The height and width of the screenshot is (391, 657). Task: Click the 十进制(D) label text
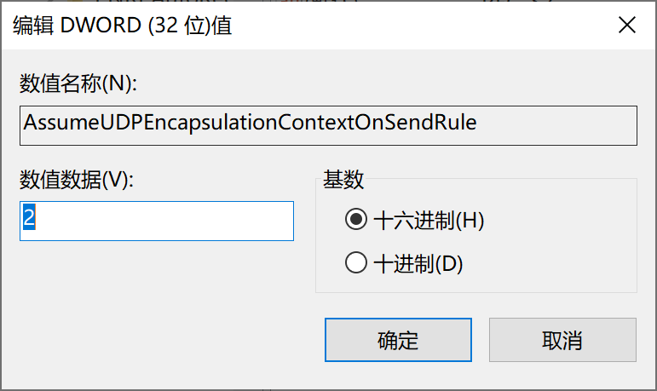(418, 263)
